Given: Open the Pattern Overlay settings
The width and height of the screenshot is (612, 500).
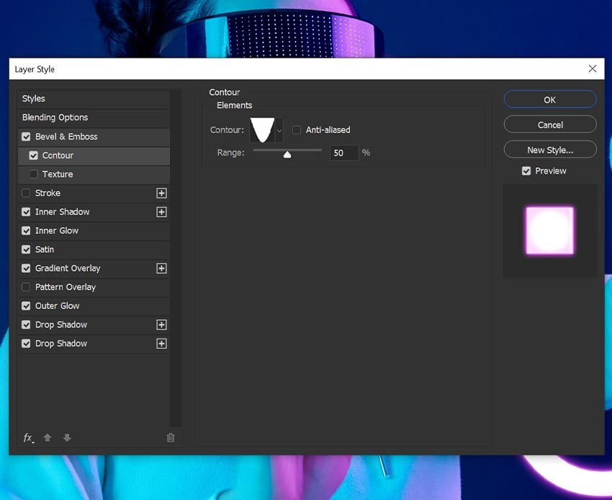Looking at the screenshot, I should point(94,287).
